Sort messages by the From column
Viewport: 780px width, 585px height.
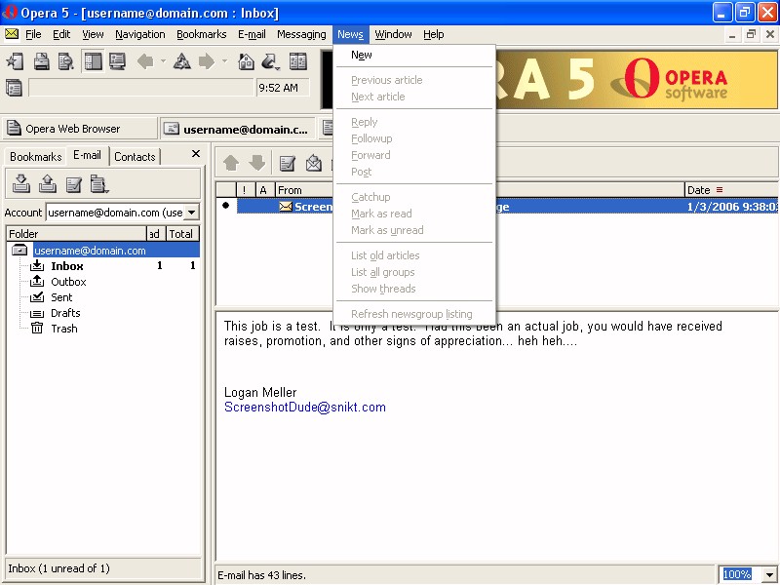(304, 190)
